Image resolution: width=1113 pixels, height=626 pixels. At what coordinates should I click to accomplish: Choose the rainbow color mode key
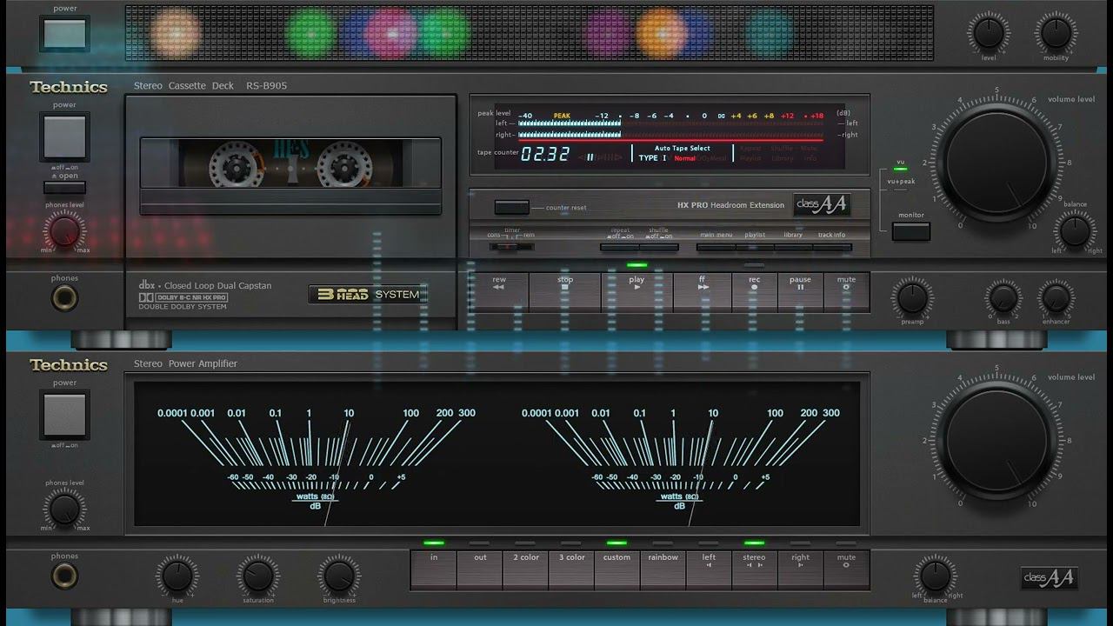click(663, 569)
